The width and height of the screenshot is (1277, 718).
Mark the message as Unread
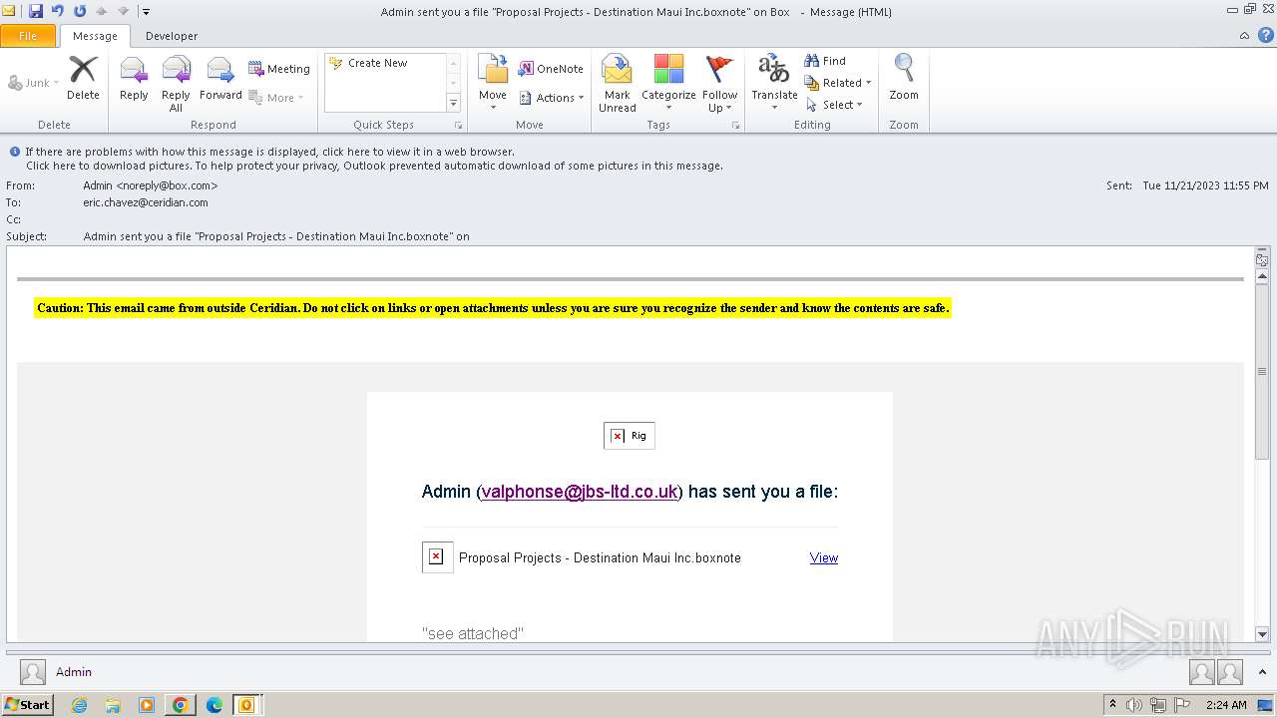[618, 84]
